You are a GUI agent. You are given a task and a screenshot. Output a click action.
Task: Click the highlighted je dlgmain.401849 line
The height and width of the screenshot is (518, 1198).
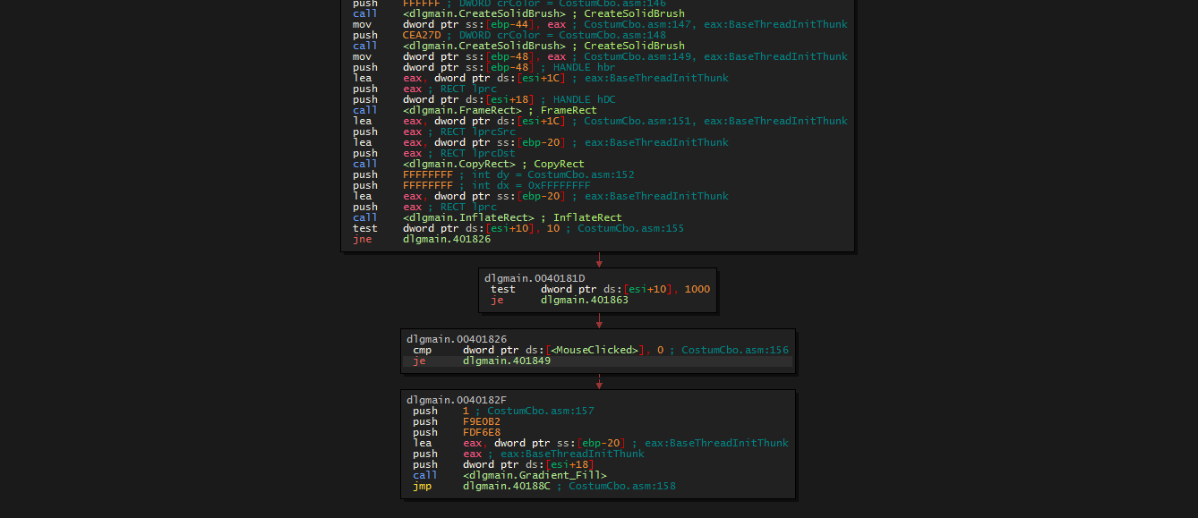coord(597,361)
